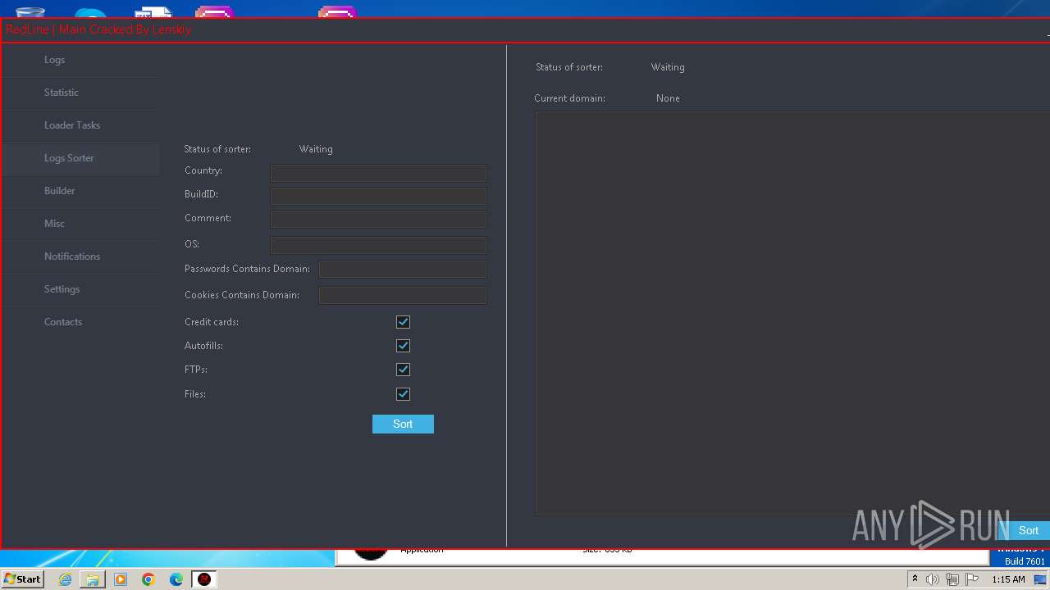Click the Sort button below Files checkbox
Viewport: 1050px width, 590px height.
[x=403, y=424]
